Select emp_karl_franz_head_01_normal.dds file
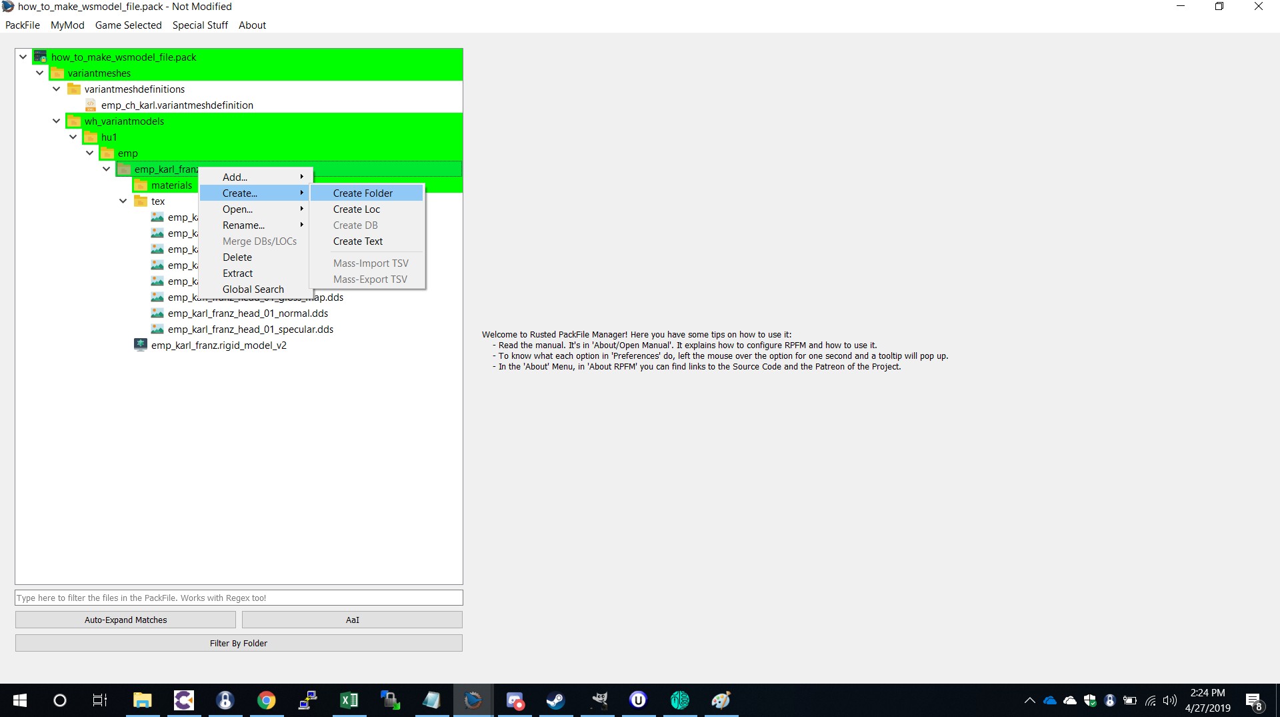The width and height of the screenshot is (1280, 717). point(248,313)
